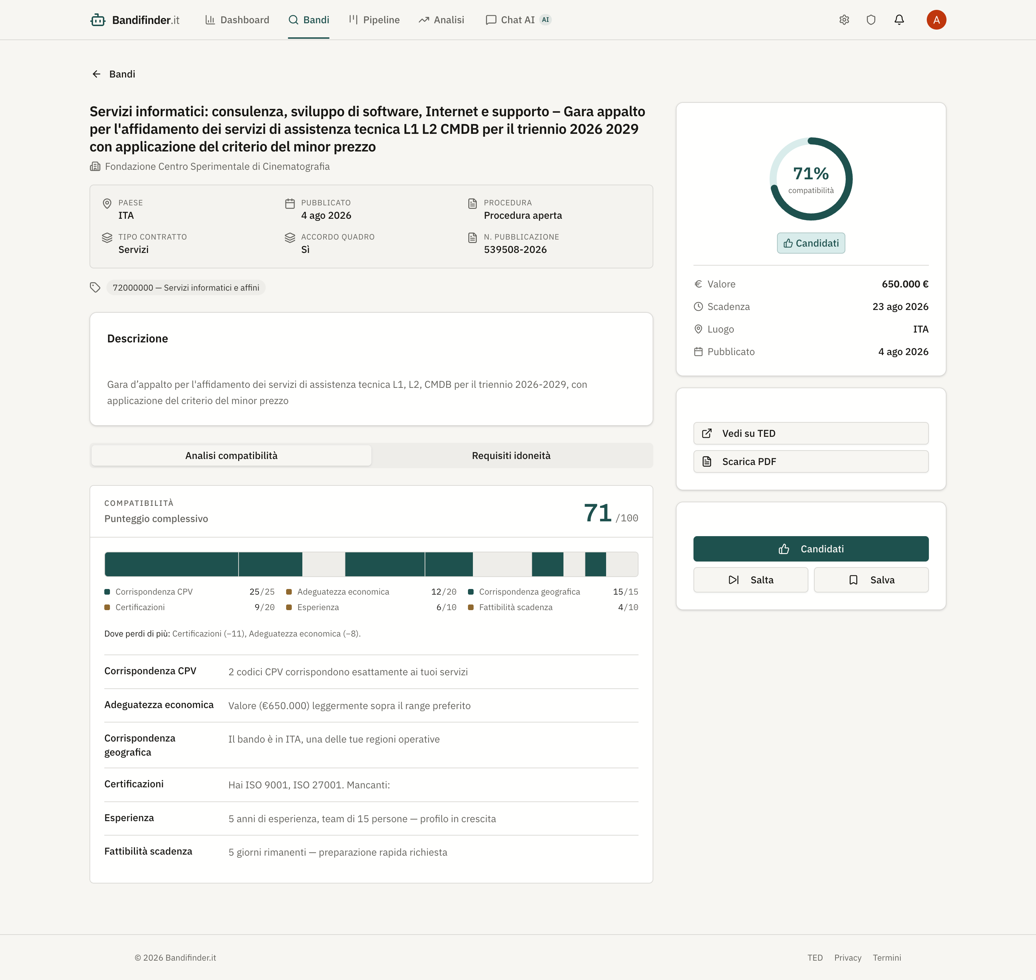Click the 71% compatibility ring gauge

(x=811, y=179)
